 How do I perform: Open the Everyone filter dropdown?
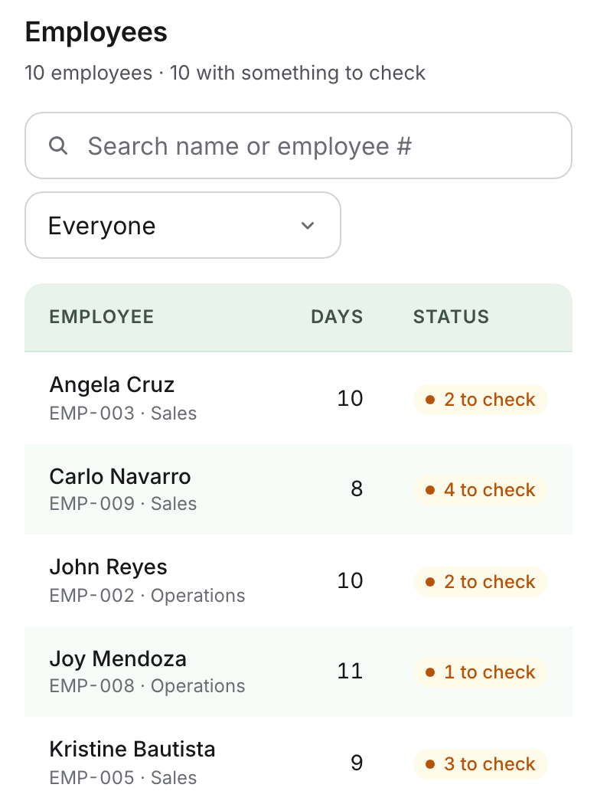click(x=183, y=225)
